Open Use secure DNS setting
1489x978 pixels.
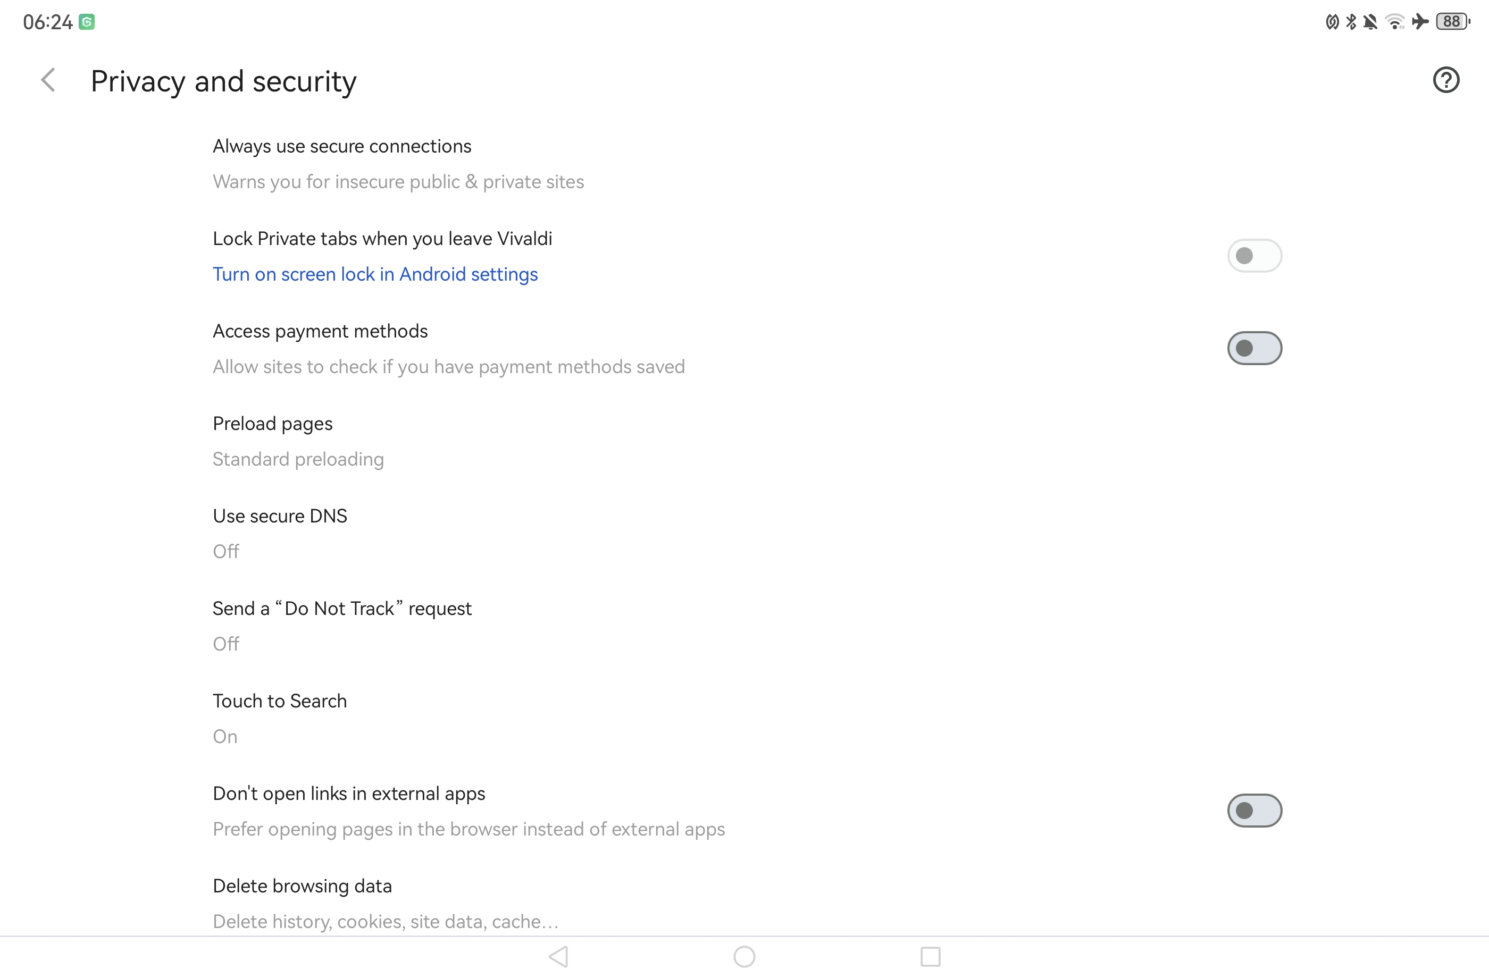tap(744, 534)
